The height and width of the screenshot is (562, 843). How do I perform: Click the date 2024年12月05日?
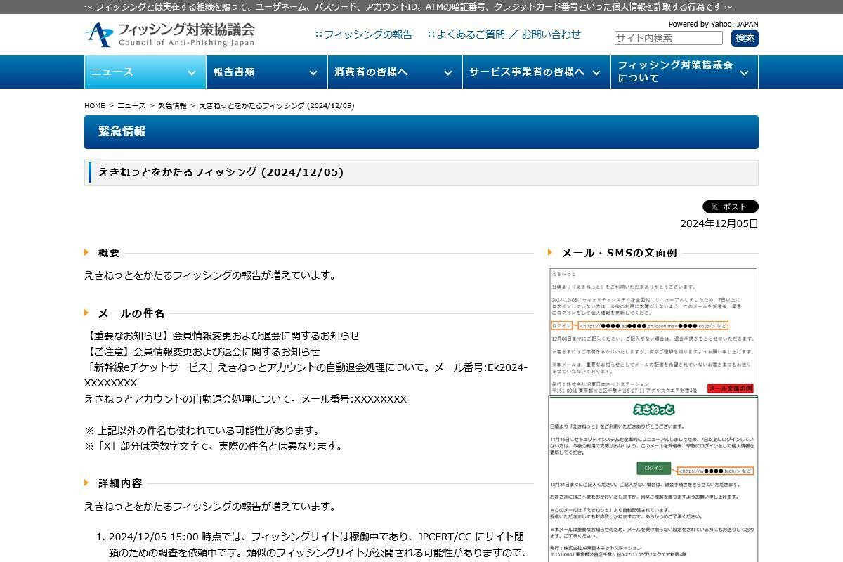coord(719,223)
